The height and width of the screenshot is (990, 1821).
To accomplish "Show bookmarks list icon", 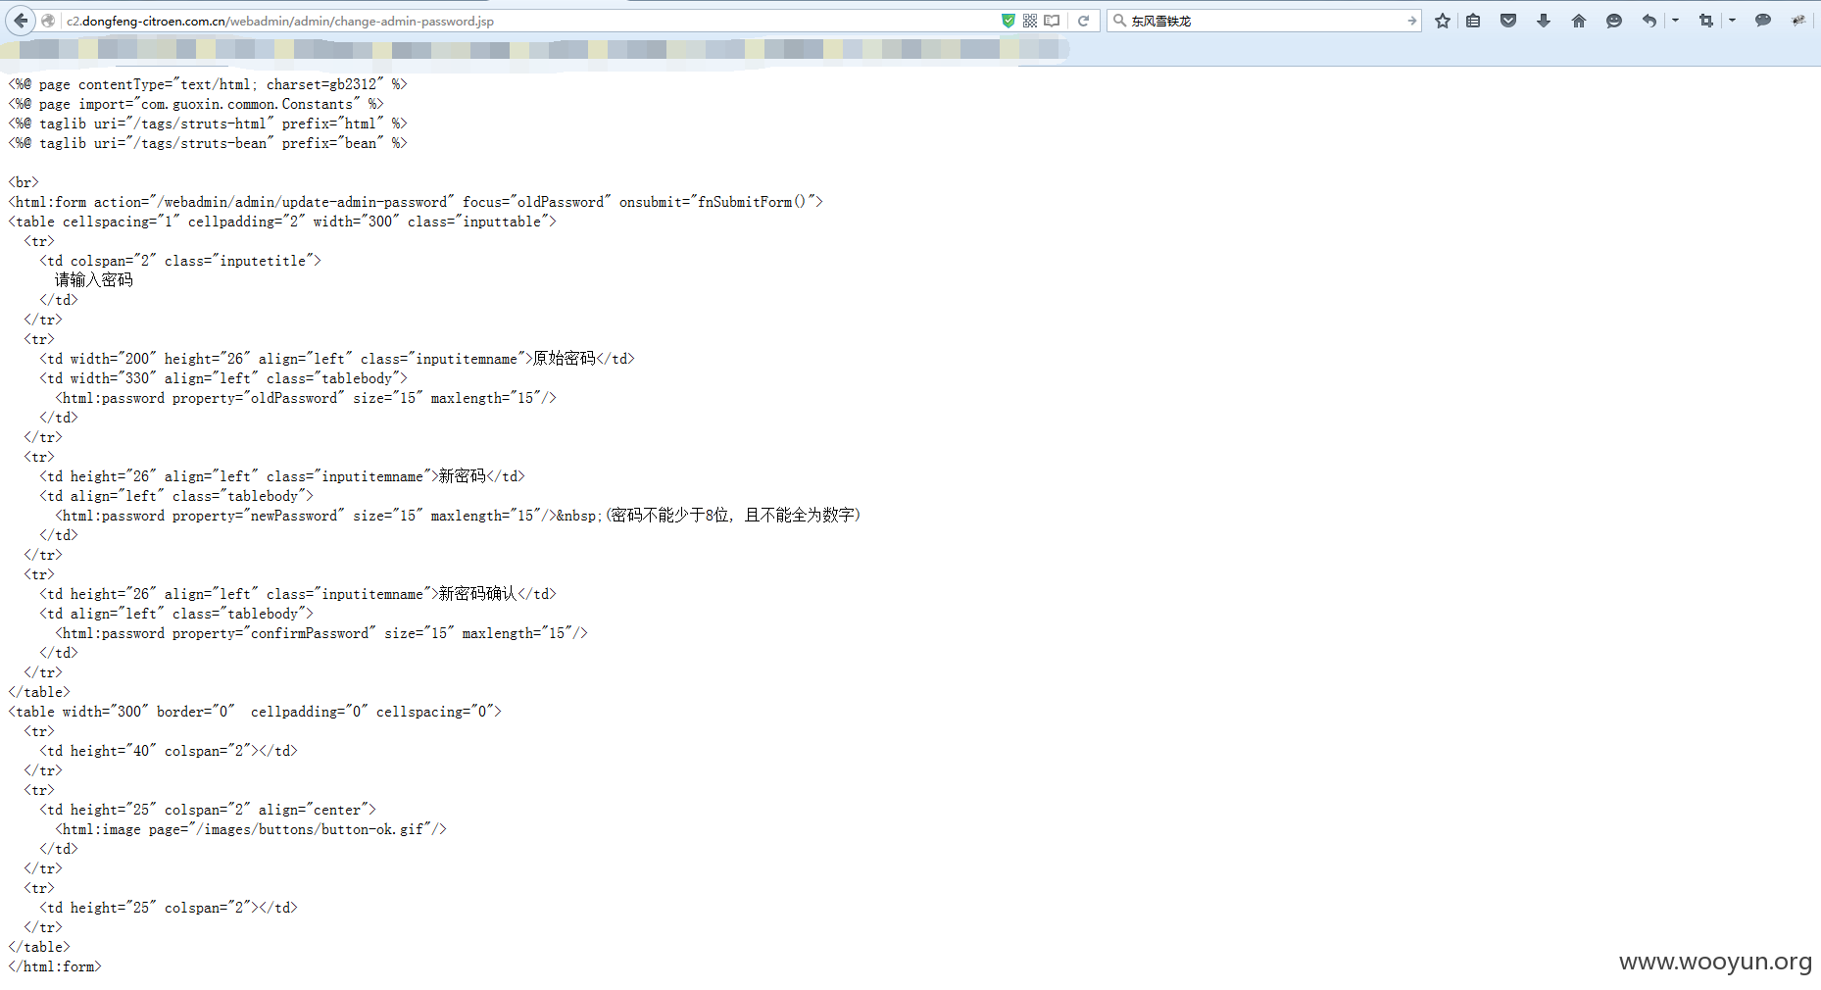I will (1473, 21).
